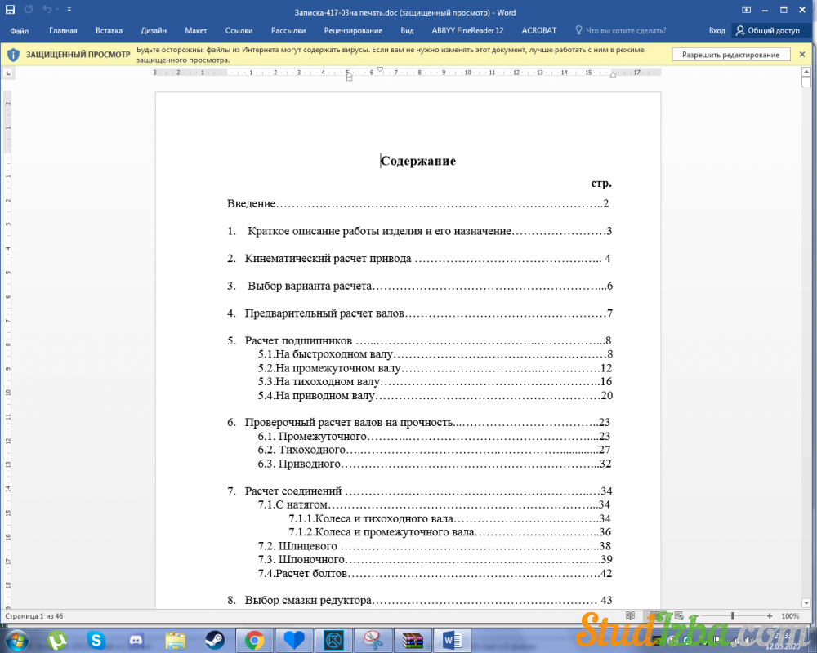Open the Customize Quick Access Toolbar dropdown
The height and width of the screenshot is (653, 817).
tap(69, 10)
